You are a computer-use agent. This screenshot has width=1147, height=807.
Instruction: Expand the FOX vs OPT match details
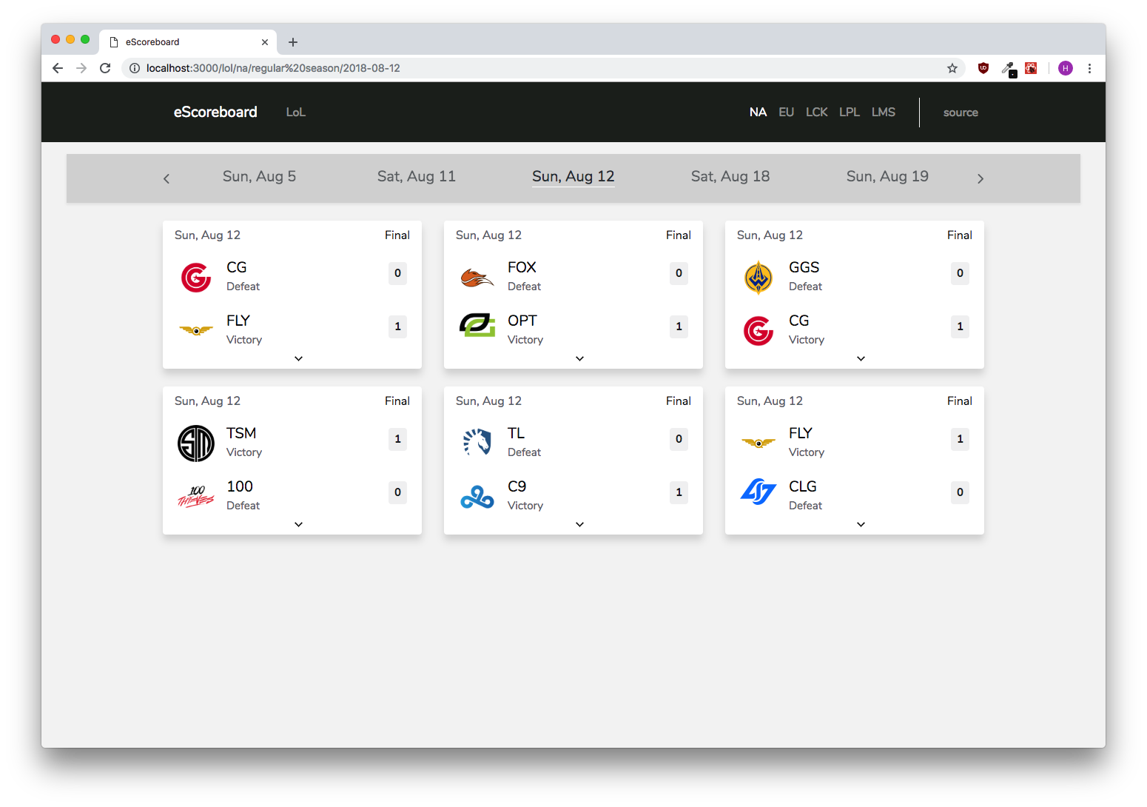pos(580,358)
